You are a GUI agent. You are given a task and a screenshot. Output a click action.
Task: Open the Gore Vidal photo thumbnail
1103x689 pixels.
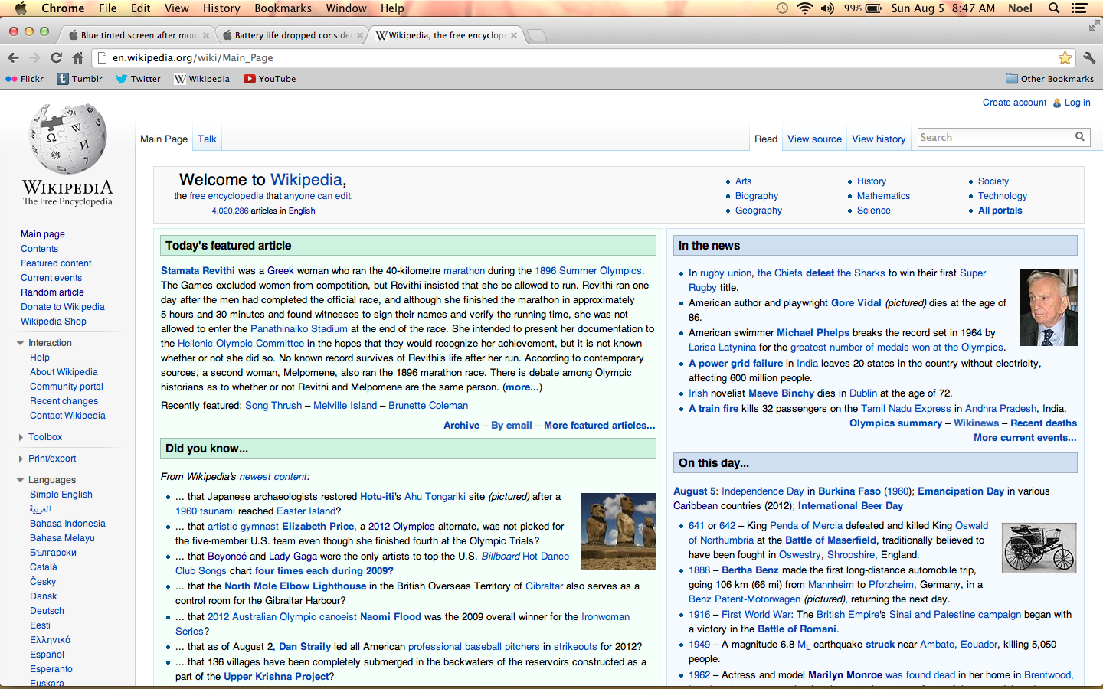1049,307
